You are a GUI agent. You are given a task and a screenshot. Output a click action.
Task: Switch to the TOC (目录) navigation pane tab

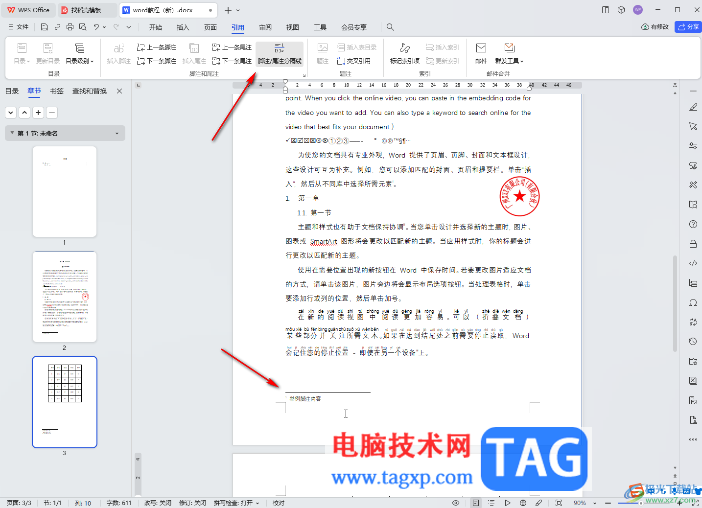[x=12, y=91]
